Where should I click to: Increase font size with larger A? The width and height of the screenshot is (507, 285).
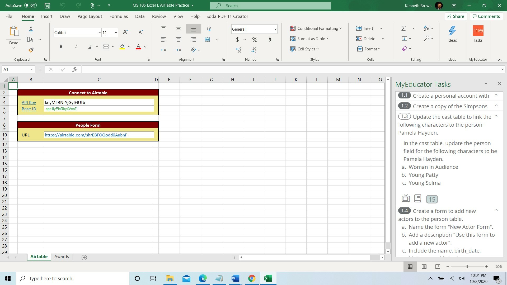[125, 32]
